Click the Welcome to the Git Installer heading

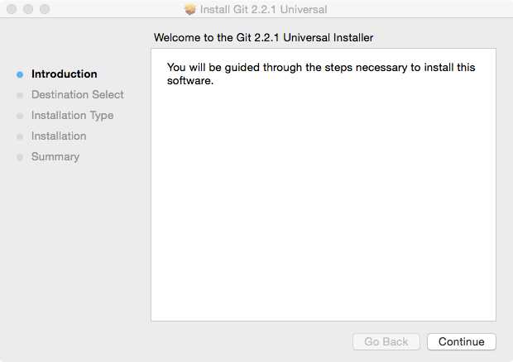coord(263,37)
